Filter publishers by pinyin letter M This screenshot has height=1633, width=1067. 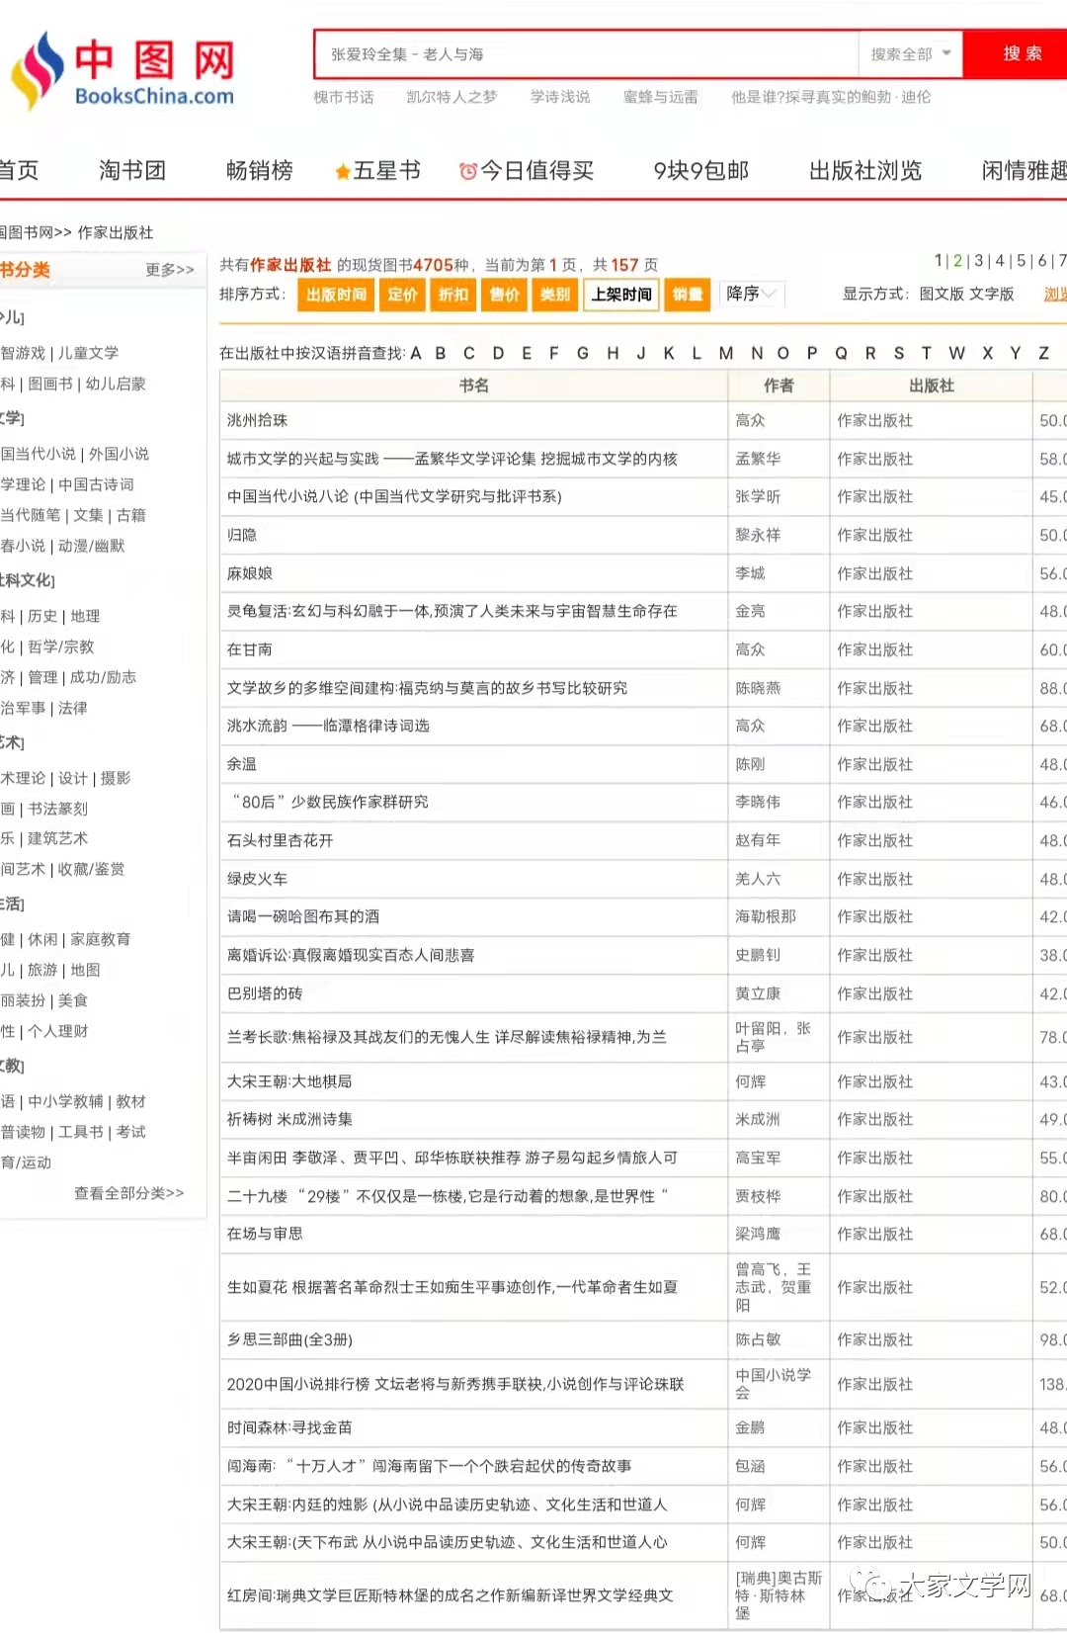(x=726, y=353)
